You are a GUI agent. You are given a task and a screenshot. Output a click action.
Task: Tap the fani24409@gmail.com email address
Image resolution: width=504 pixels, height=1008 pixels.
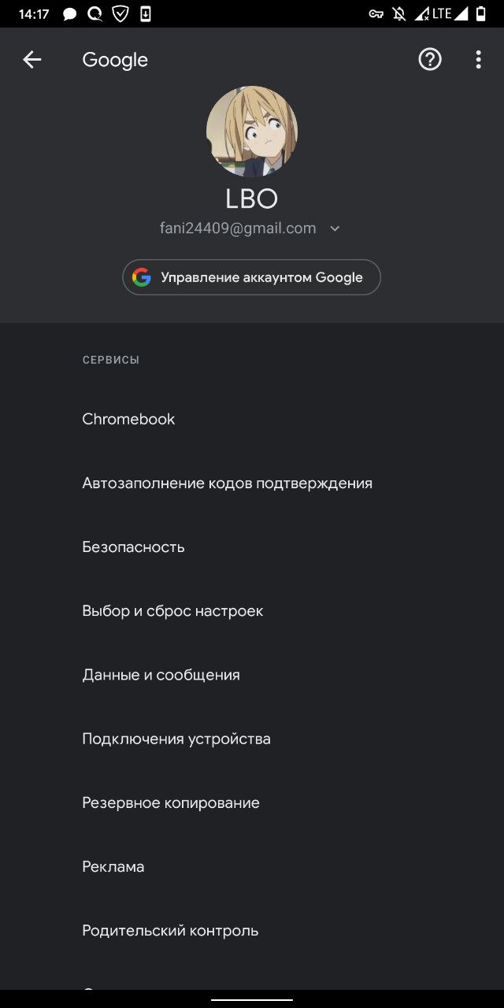pos(238,228)
